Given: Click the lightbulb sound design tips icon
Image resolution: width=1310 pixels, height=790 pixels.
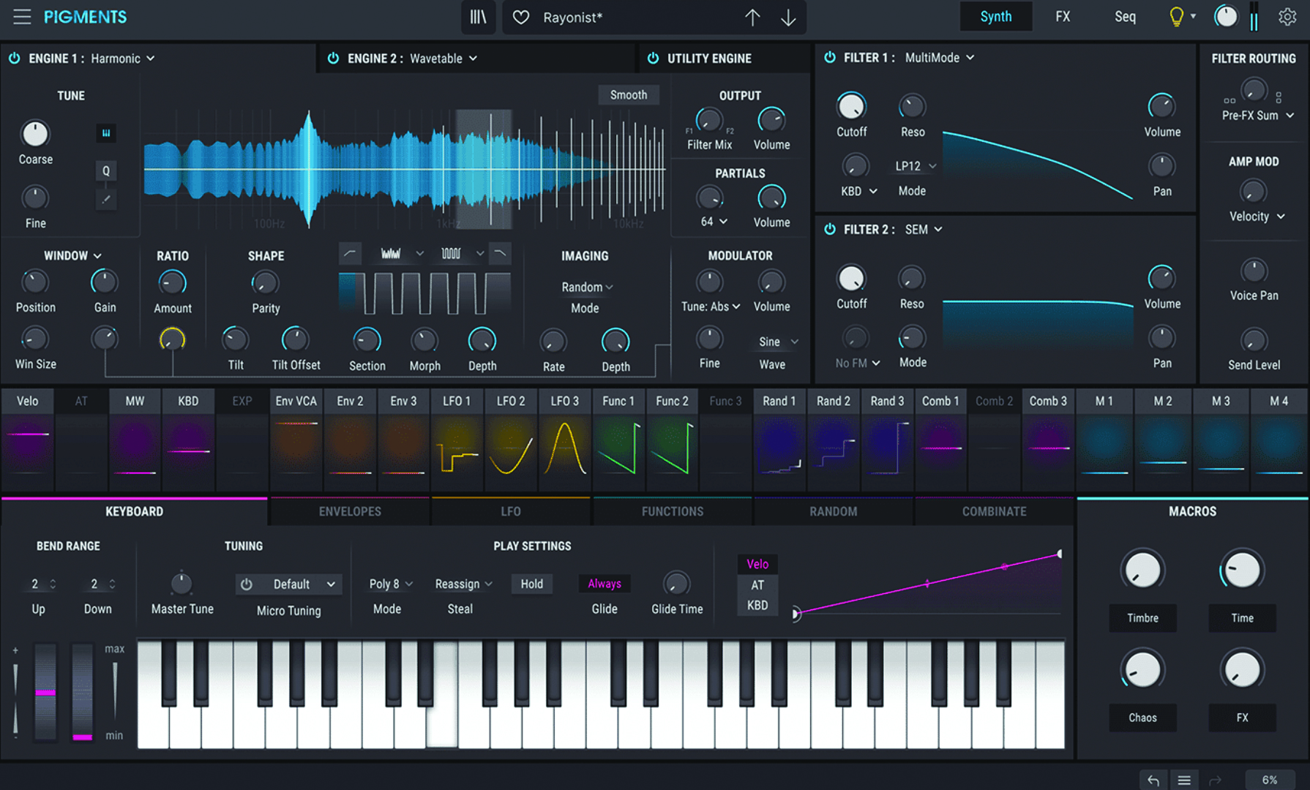Looking at the screenshot, I should [1176, 17].
